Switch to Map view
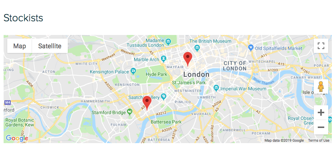The height and width of the screenshot is (146, 334). click(x=19, y=46)
